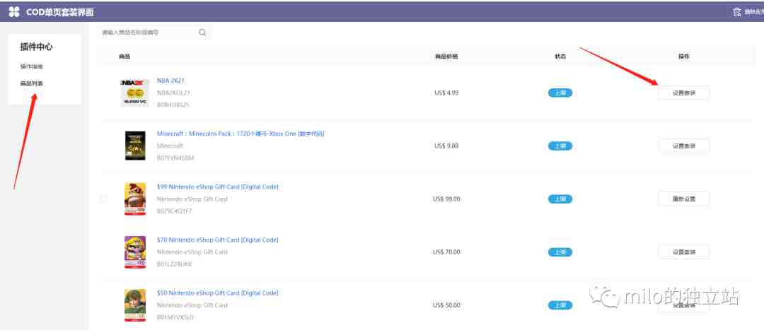764x330 pixels.
Task: Open the Minecraft Minecoins Pack product link
Action: point(241,134)
